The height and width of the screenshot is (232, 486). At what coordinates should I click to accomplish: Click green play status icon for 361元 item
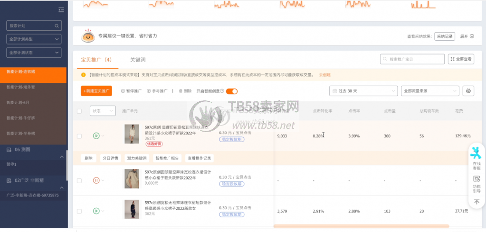(x=96, y=135)
